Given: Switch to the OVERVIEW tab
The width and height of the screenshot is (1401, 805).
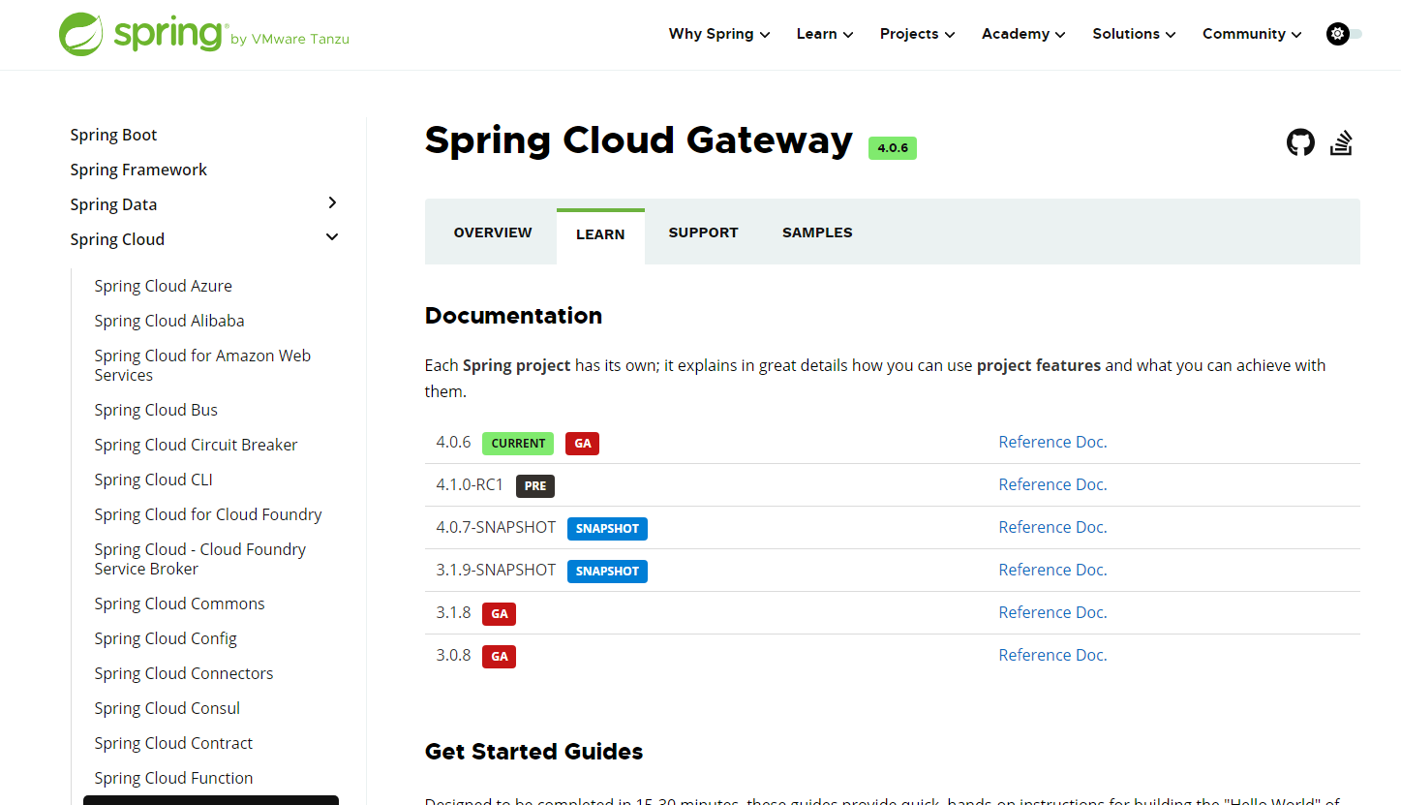Looking at the screenshot, I should [x=493, y=232].
